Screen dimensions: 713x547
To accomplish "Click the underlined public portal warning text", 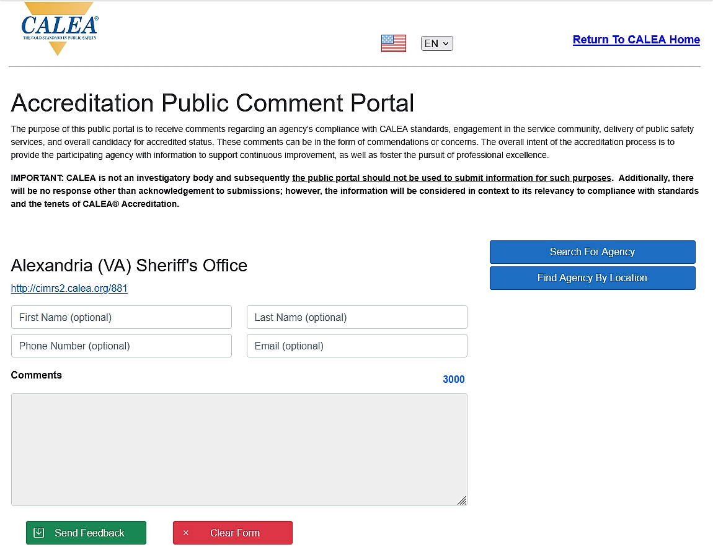I will (x=451, y=178).
